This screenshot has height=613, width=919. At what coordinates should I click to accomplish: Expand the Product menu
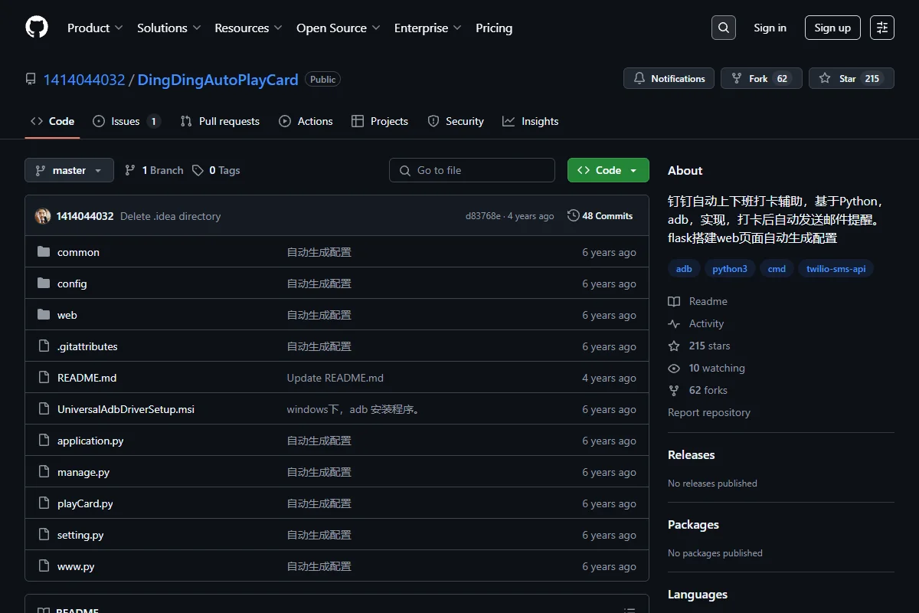point(95,28)
